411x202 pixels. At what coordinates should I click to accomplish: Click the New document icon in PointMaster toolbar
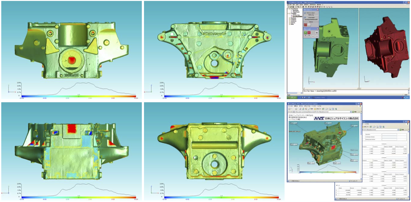(289, 7)
